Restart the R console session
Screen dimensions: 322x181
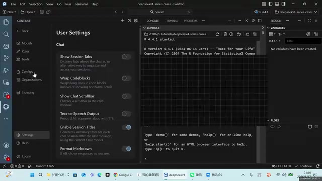(217, 34)
